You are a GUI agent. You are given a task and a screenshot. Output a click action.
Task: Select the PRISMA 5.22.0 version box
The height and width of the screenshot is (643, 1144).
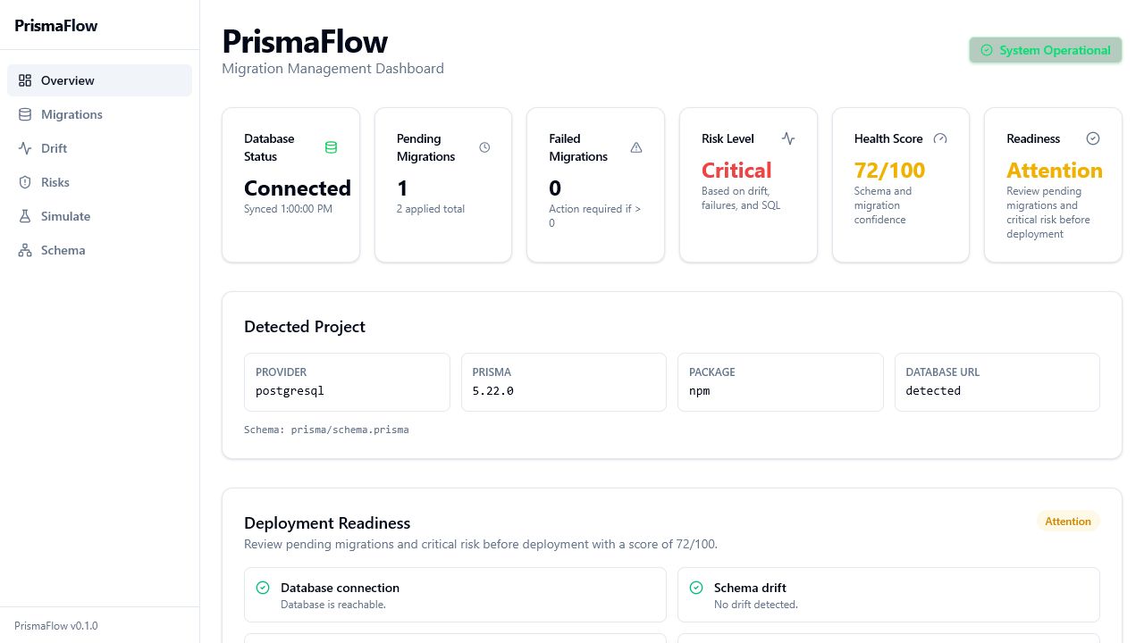(564, 382)
